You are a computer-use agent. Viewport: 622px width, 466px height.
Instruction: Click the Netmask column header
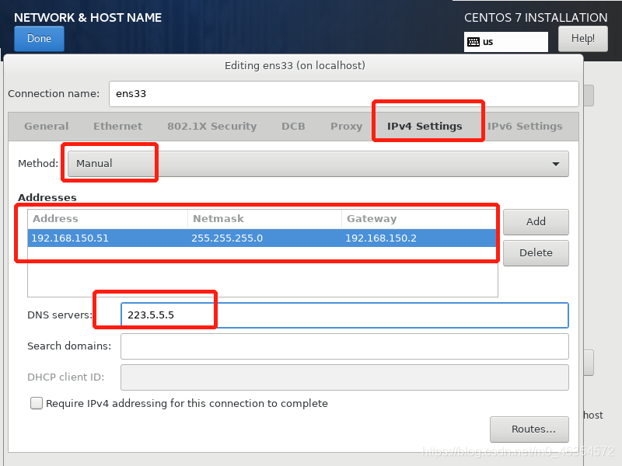(264, 219)
